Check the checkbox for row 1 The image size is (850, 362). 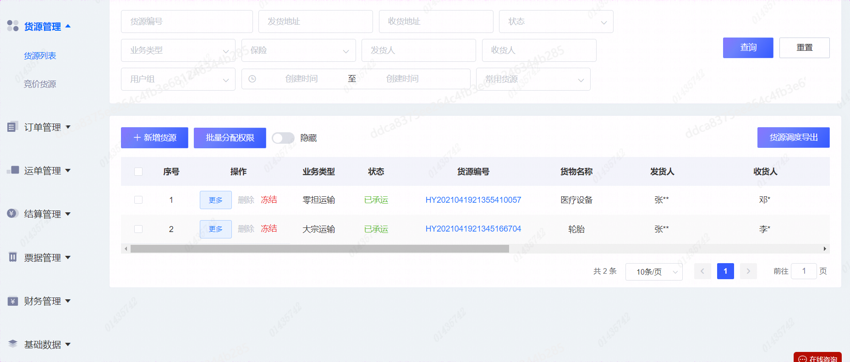(x=138, y=200)
